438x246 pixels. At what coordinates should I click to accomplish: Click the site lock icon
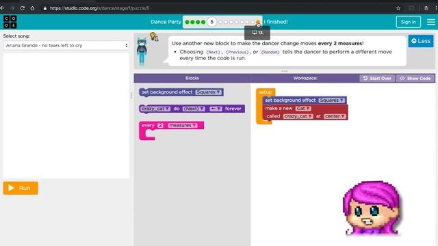coord(45,8)
